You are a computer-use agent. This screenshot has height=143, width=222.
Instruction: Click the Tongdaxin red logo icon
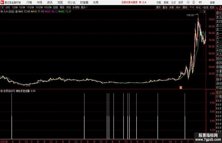point(2,2)
